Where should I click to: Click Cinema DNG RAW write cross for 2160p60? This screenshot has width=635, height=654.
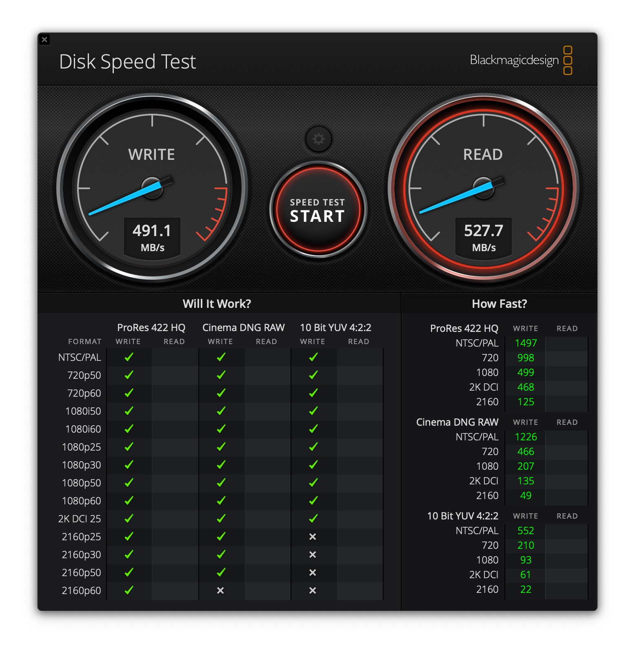pos(220,590)
